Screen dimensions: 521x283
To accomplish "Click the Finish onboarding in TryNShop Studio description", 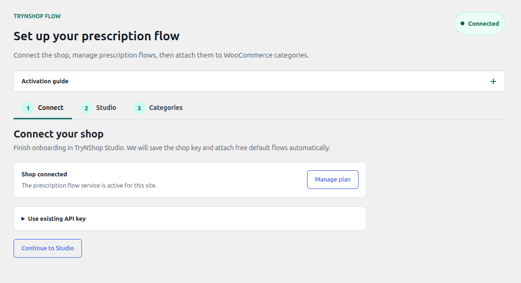I will point(172,148).
